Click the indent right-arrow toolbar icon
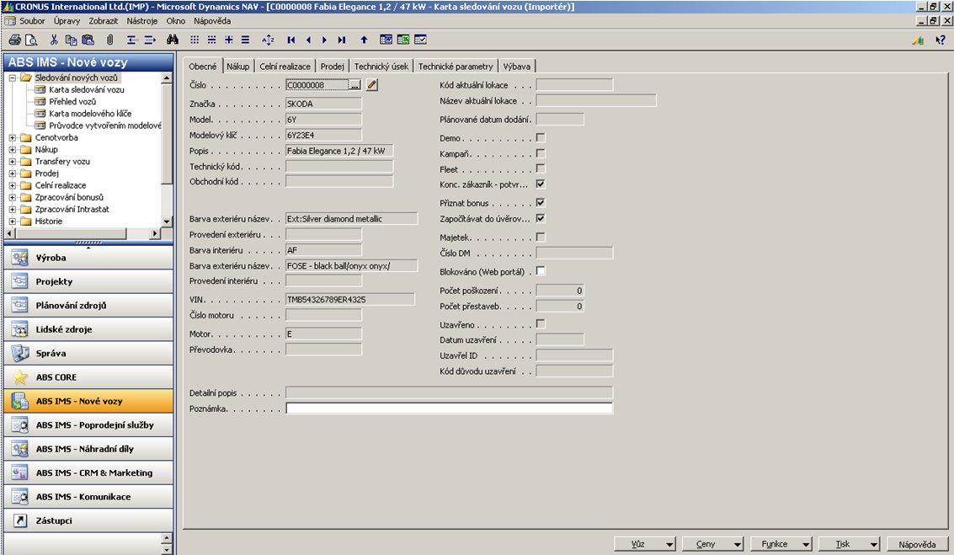 [x=150, y=40]
